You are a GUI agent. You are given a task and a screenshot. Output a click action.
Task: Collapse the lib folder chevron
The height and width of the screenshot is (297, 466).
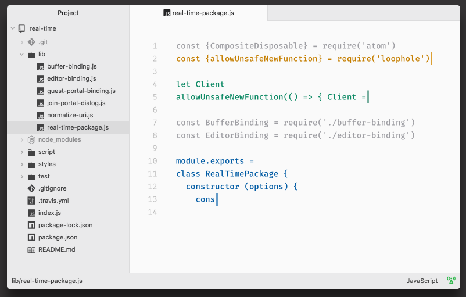point(21,55)
